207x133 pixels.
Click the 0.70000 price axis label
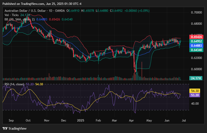click(x=197, y=13)
